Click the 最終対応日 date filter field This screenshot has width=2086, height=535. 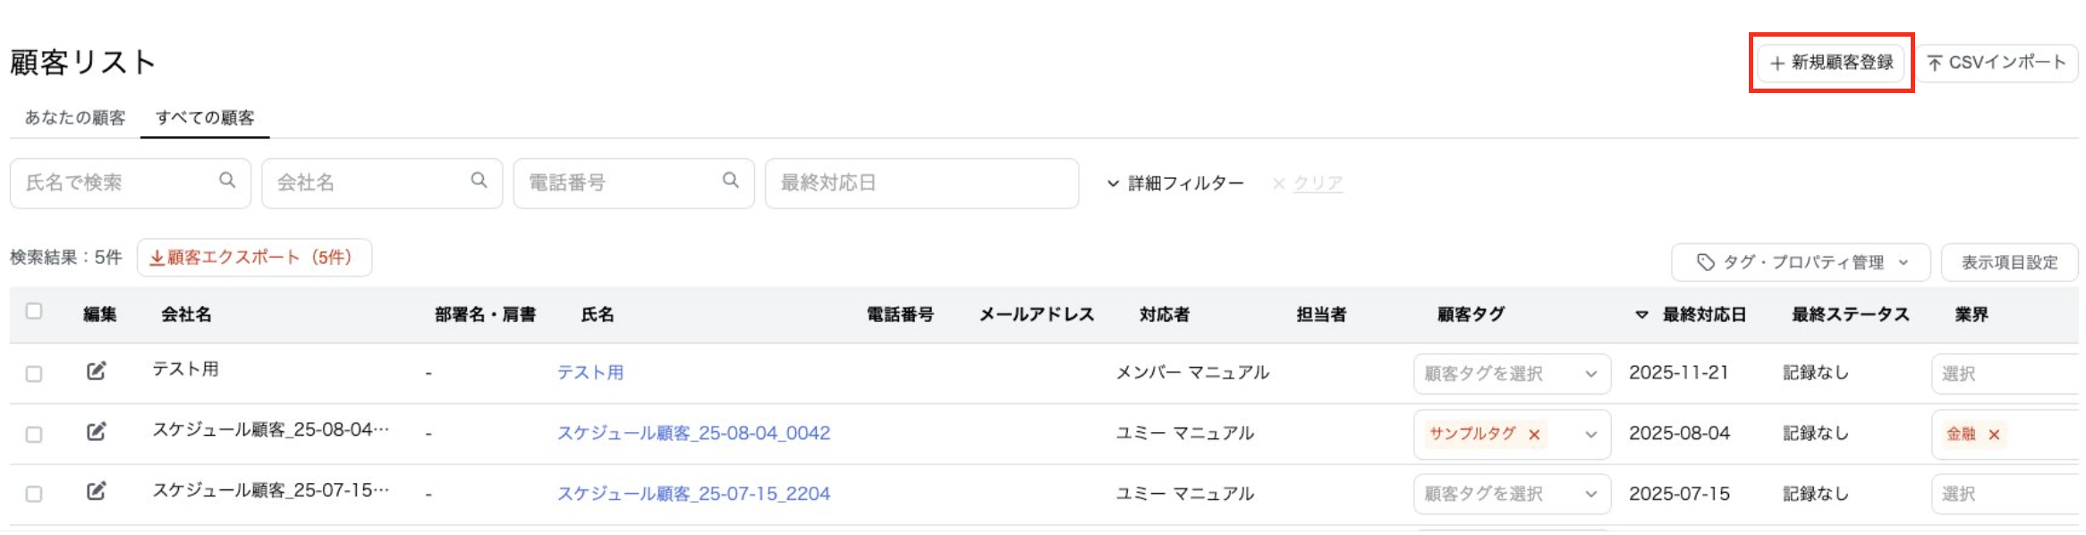[921, 183]
